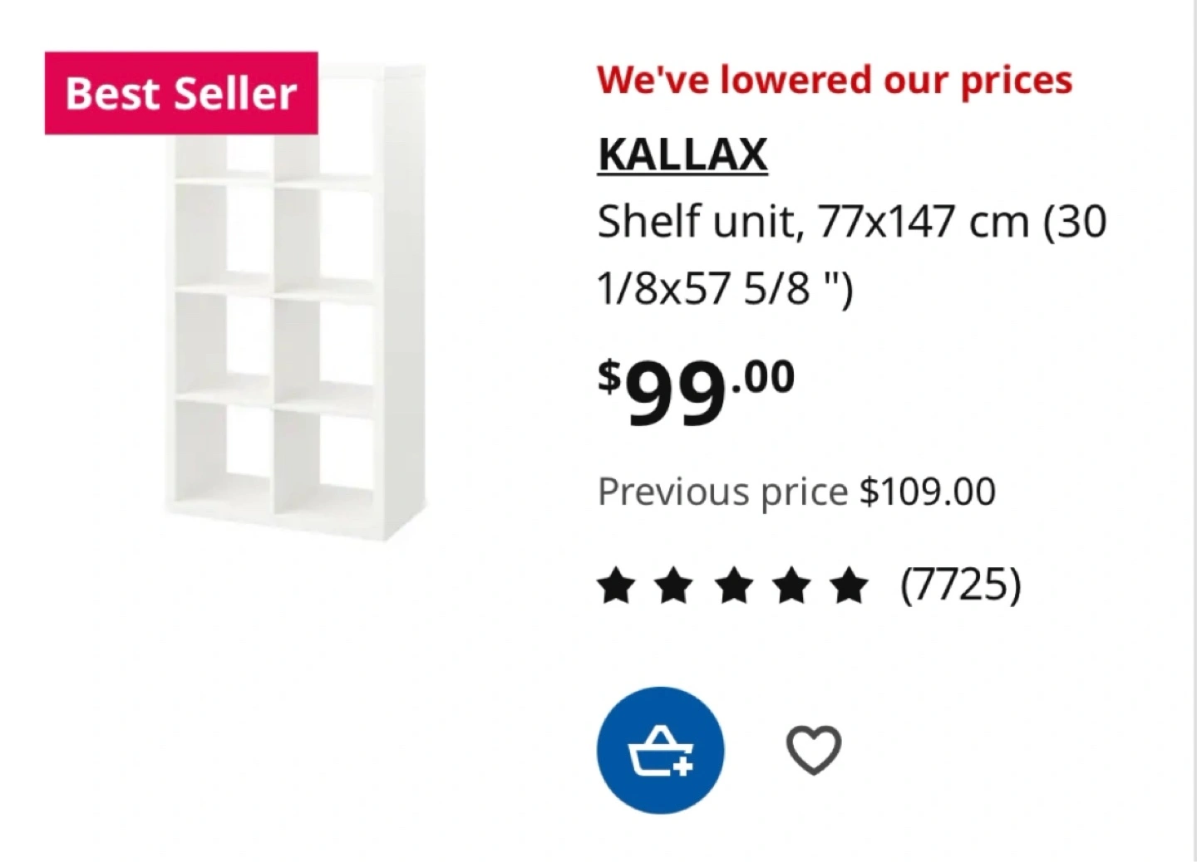This screenshot has height=862, width=1197.
Task: Click the Previous price label
Action: pyautogui.click(x=722, y=492)
